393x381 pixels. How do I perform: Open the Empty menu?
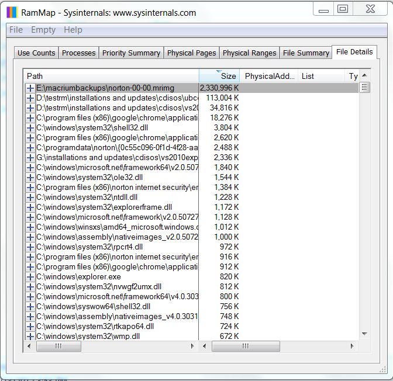[43, 30]
